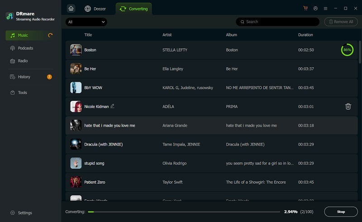Select the Patient Zero track title
The height and width of the screenshot is (222, 362).
95,182
